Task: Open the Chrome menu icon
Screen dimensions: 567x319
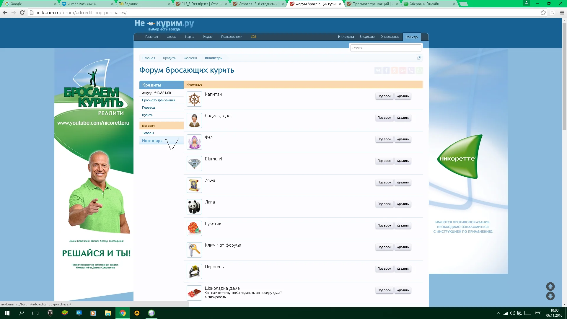Action: [562, 12]
